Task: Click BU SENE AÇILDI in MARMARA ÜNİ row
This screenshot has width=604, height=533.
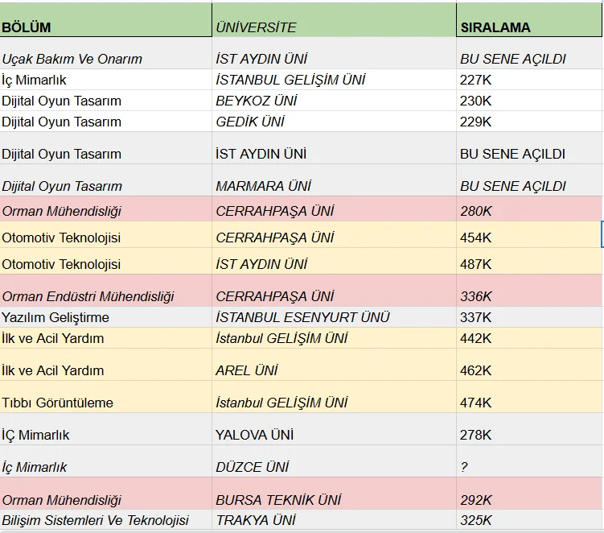Action: click(529, 180)
